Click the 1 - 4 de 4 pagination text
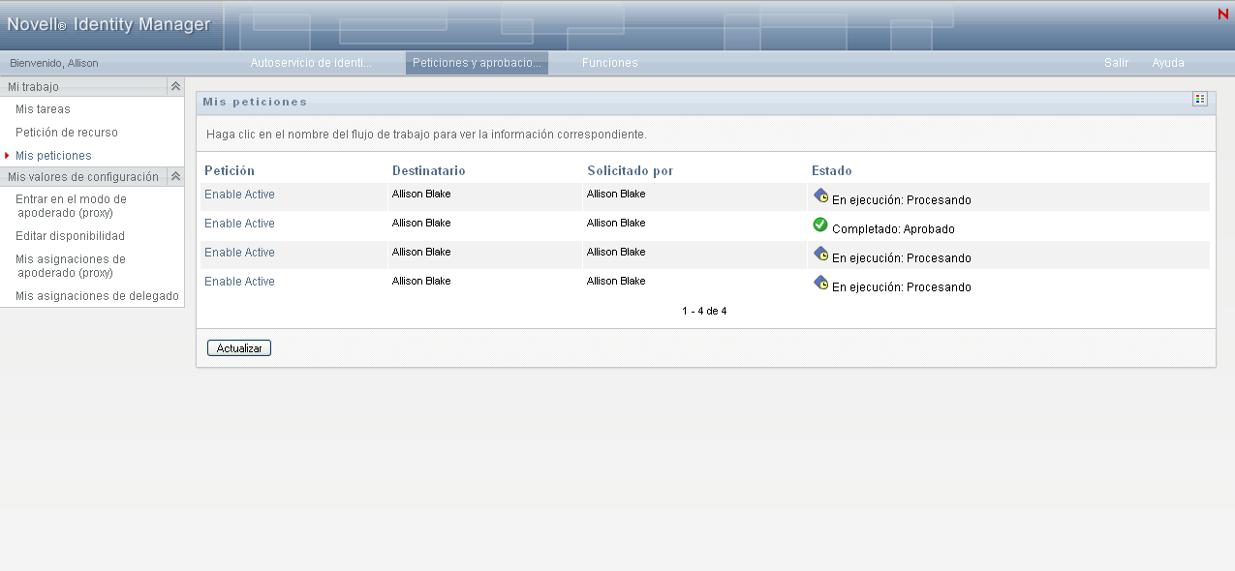Screen dimensions: 1235x571 click(x=704, y=312)
